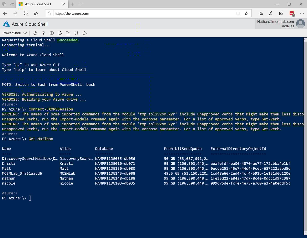Image resolution: width=307 pixels, height=238 pixels.
Task: Open the Cloud Shell help question mark
Action: click(43, 33)
